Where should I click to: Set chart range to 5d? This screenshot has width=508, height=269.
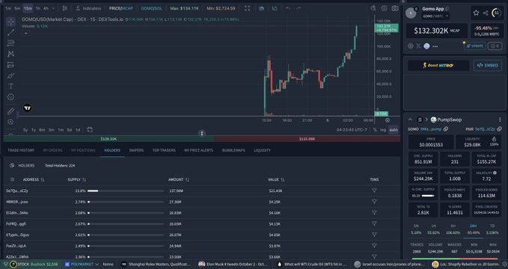point(70,130)
